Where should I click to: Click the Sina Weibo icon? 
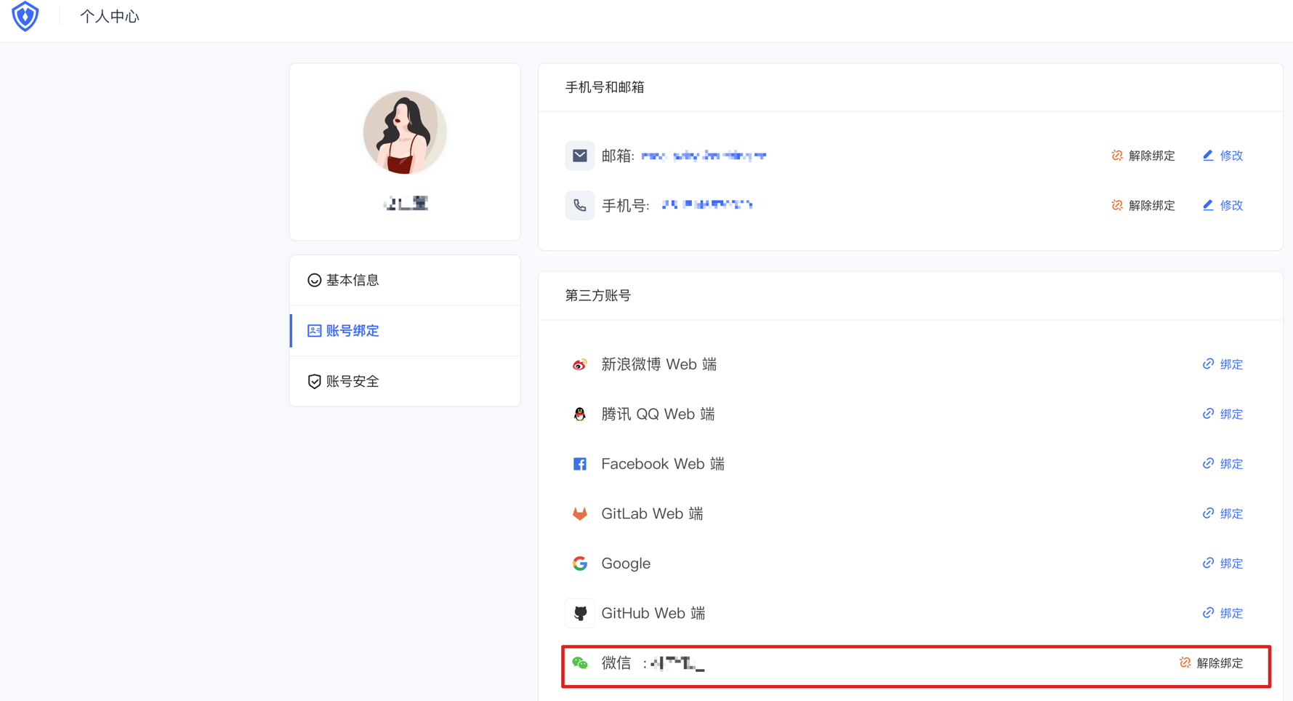[579, 364]
